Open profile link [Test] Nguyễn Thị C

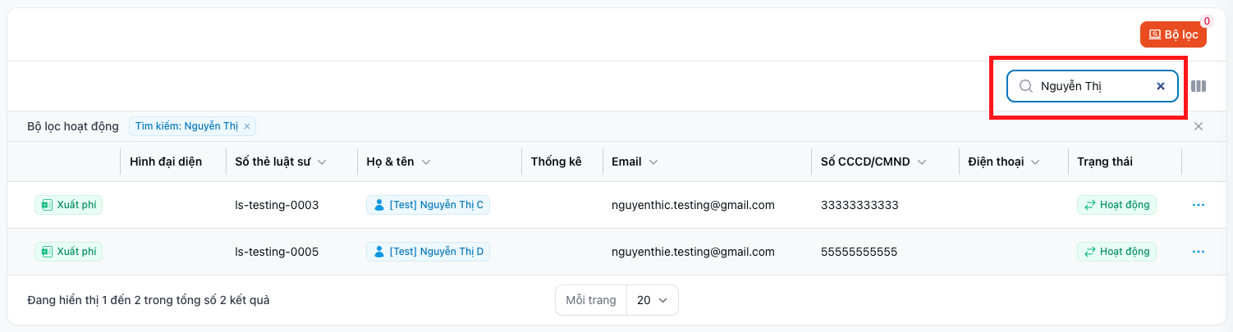pyautogui.click(x=428, y=205)
